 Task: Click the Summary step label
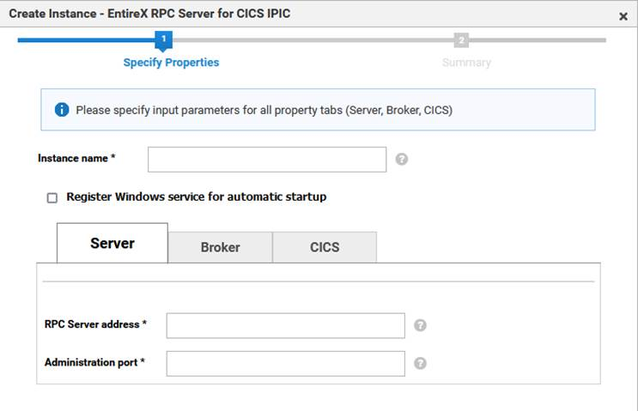(466, 63)
